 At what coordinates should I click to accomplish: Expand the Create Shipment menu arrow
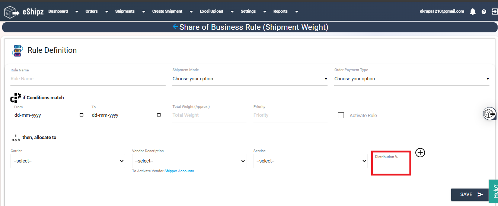tap(191, 12)
